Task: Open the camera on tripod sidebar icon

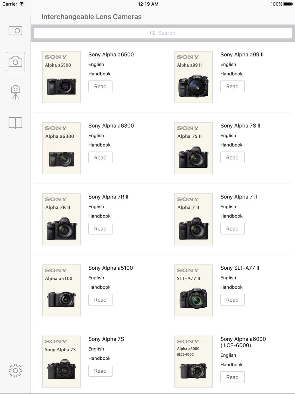Action: point(15,92)
